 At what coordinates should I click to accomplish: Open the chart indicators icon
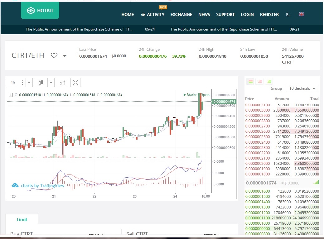click(63, 83)
